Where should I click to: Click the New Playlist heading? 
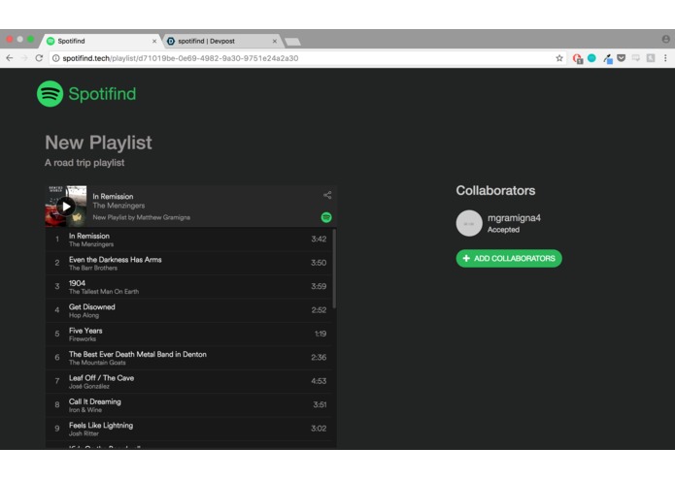(98, 143)
